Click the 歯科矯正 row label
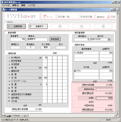Screen dimensions: 121x122 click(x=15, y=98)
